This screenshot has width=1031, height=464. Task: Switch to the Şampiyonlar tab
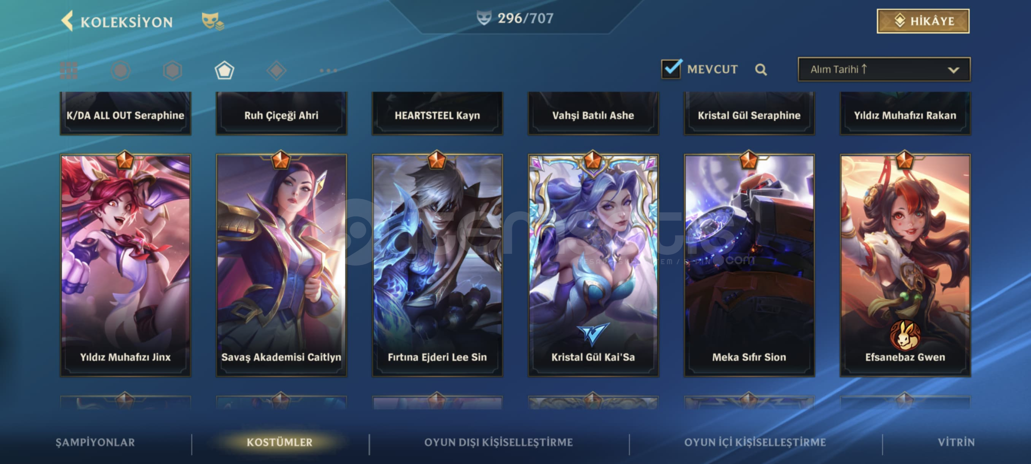95,443
